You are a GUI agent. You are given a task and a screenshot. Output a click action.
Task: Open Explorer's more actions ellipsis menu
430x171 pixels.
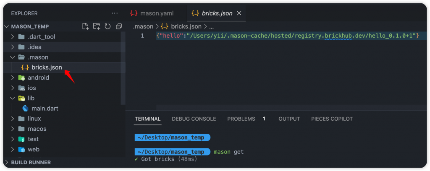115,13
